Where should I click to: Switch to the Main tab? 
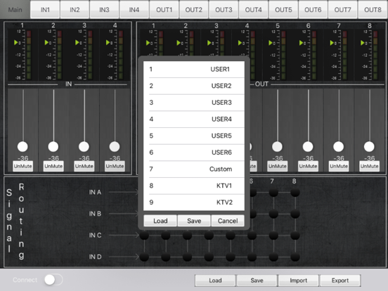[15, 10]
